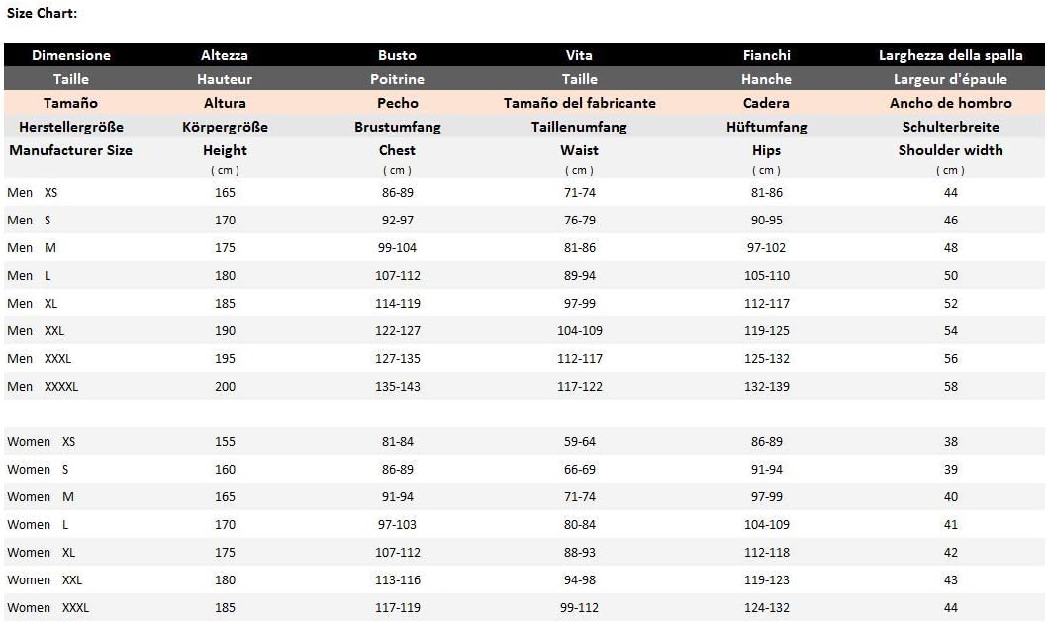This screenshot has width=1047, height=623.
Task: Click the 'Manufacturer Size' column header
Action: [70, 150]
